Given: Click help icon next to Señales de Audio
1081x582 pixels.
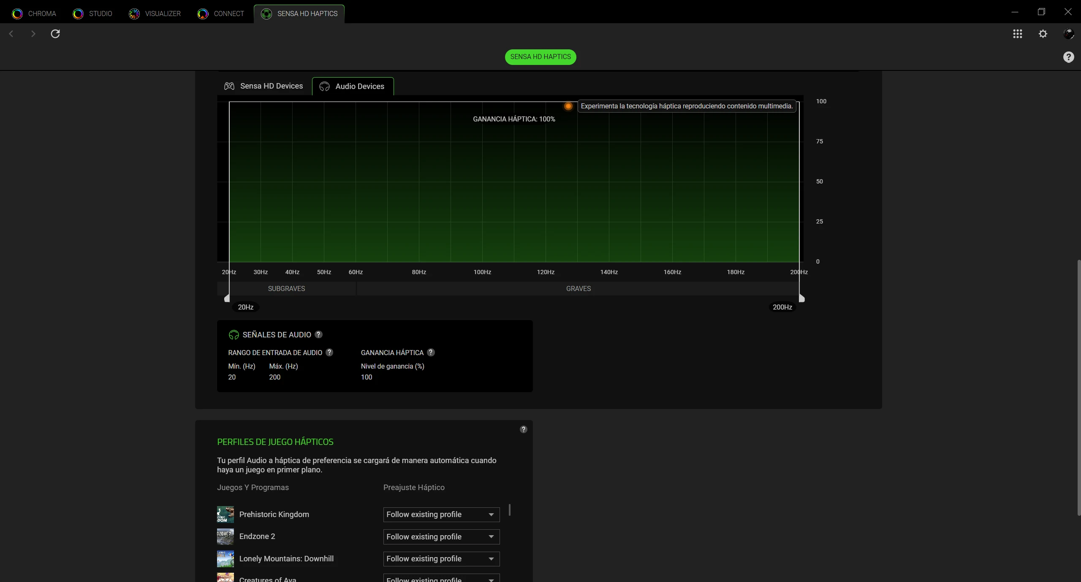Looking at the screenshot, I should (x=319, y=334).
